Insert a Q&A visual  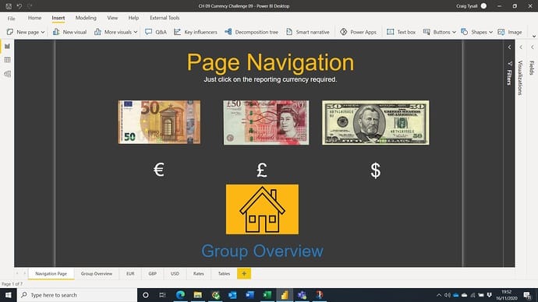[156, 32]
